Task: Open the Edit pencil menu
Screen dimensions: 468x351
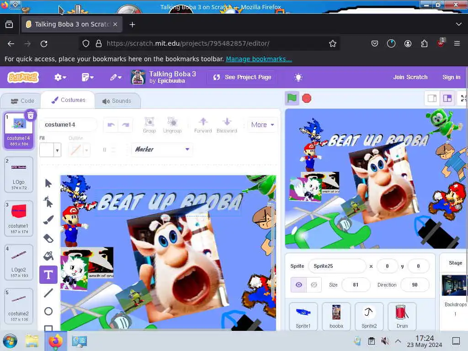Action: 116,77
